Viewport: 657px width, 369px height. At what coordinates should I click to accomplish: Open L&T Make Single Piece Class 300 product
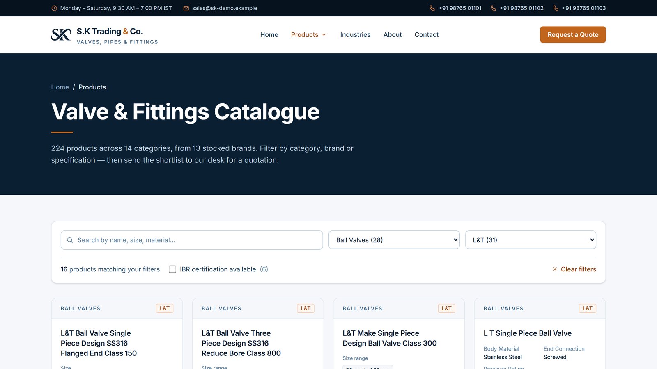click(390, 338)
